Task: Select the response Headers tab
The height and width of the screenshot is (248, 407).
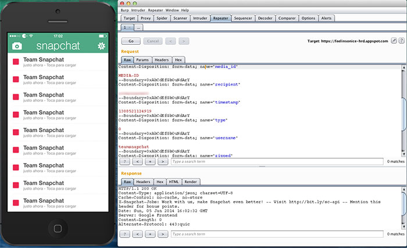Action: click(143, 182)
